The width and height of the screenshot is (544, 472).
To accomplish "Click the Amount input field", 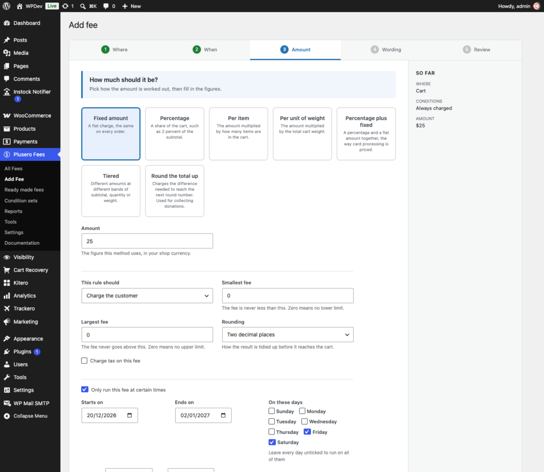I will tap(147, 241).
